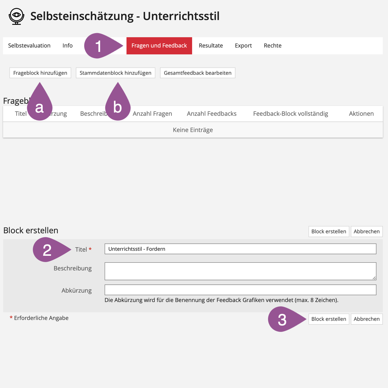Image resolution: width=388 pixels, height=388 pixels.
Task: Open the Selbstevaluation tab
Action: pos(29,46)
